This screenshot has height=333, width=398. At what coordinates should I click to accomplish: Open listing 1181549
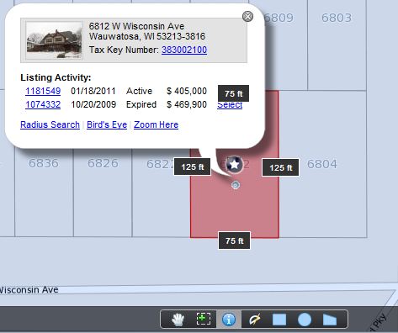point(43,91)
